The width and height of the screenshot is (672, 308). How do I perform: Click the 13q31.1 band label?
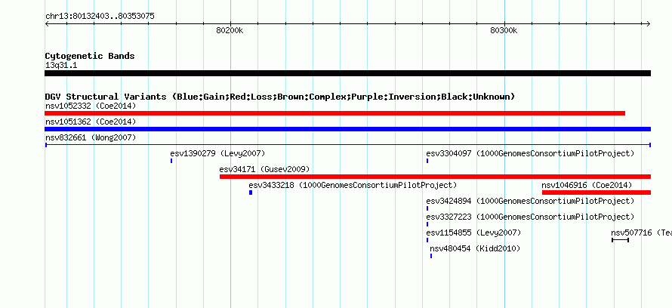point(61,66)
